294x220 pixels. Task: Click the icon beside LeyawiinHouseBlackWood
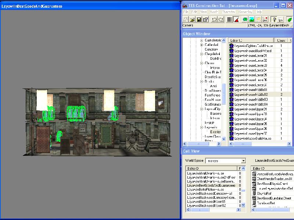[x=232, y=51]
